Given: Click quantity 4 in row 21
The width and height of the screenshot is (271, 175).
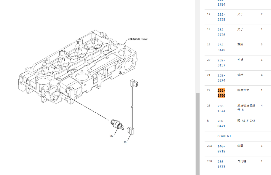Looking at the screenshot, I should (262, 75).
